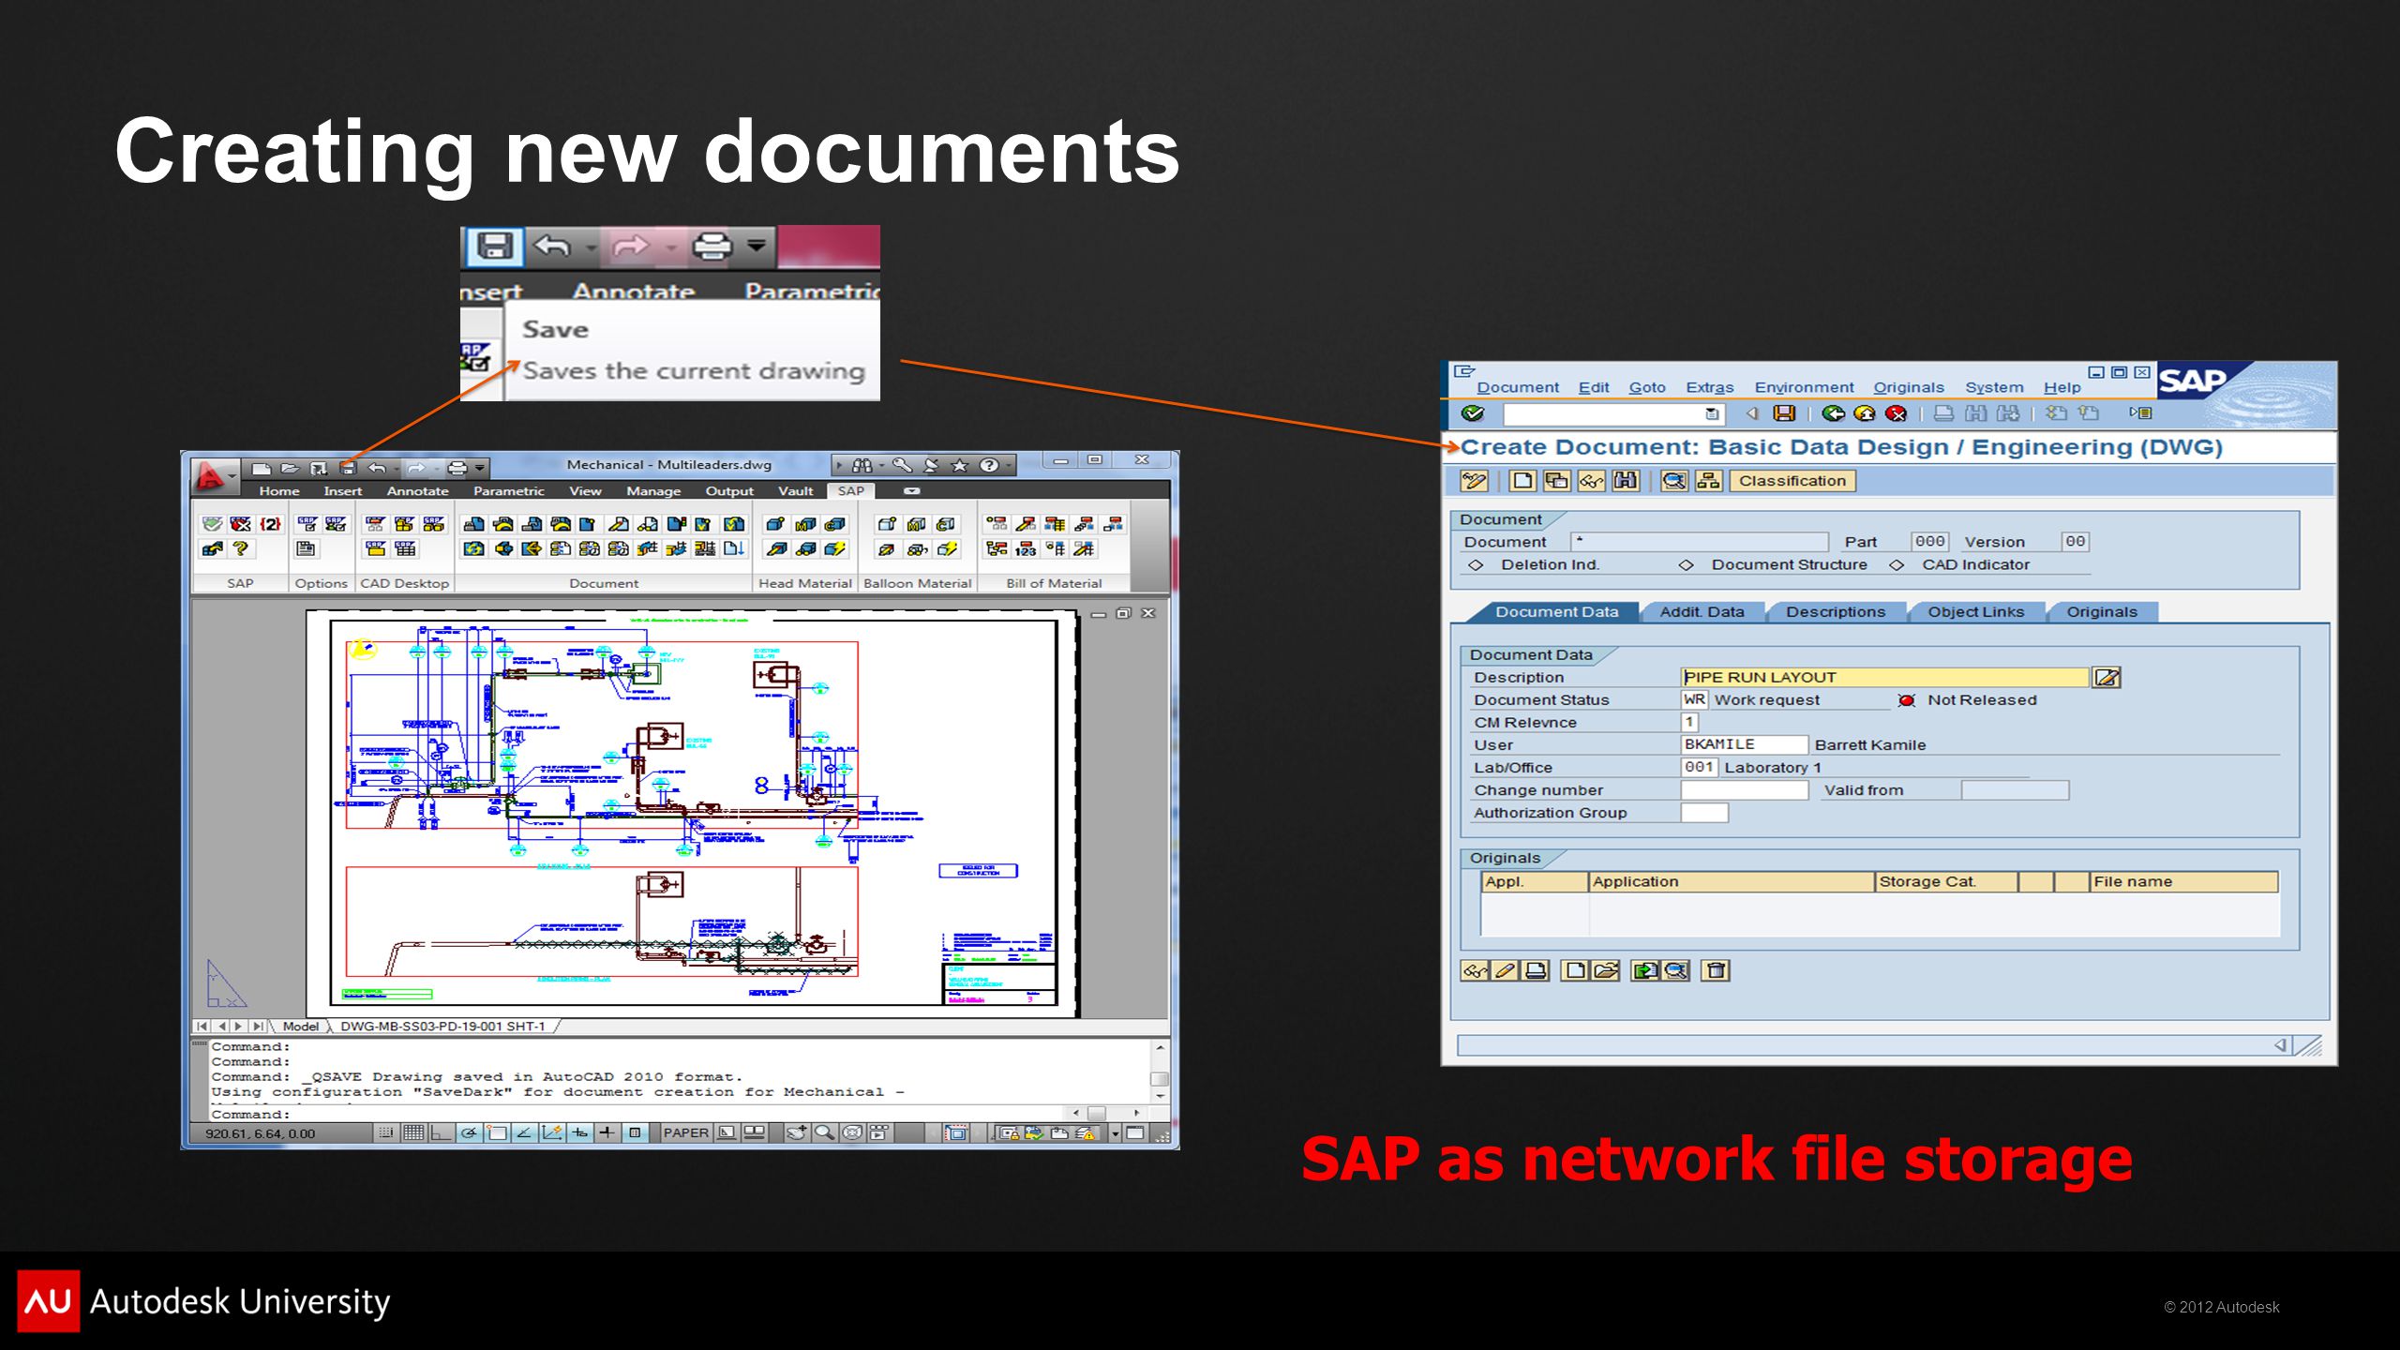Image resolution: width=2400 pixels, height=1350 pixels.
Task: Click the Description field containing PIPE RUN LAYOUT
Action: pyautogui.click(x=1884, y=677)
